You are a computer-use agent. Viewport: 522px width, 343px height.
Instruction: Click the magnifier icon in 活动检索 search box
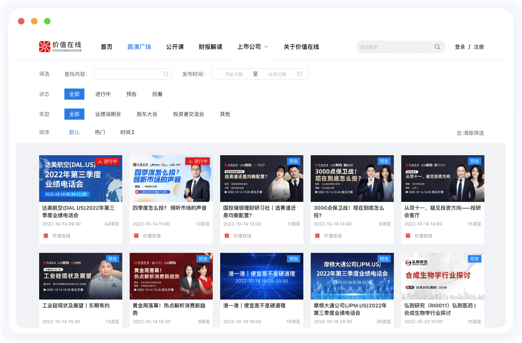pyautogui.click(x=437, y=47)
